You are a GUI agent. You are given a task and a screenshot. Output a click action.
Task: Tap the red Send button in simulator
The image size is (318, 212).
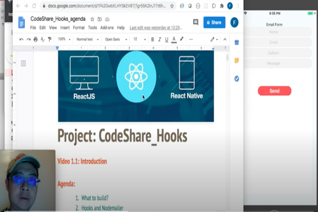pyautogui.click(x=275, y=91)
